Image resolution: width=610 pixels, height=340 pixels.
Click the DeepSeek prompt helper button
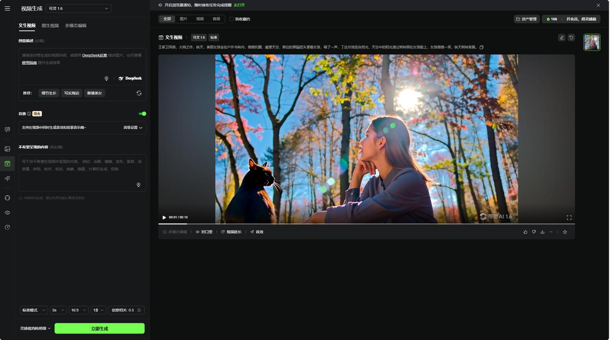click(x=130, y=78)
